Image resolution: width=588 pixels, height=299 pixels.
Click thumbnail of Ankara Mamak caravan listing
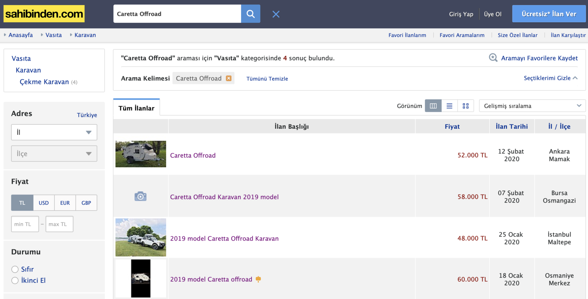point(141,154)
